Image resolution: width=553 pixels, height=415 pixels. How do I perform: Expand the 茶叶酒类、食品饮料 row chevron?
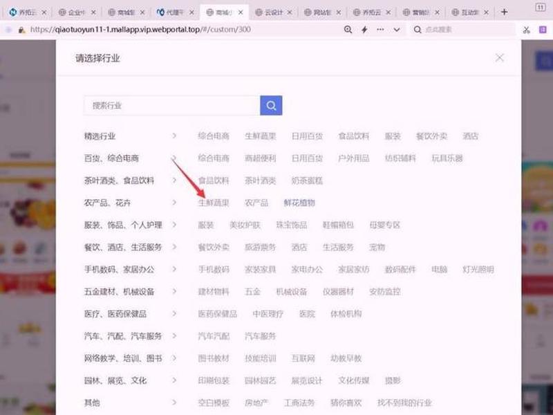[x=174, y=181]
